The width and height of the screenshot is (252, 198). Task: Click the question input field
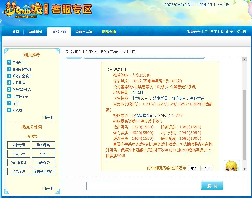point(142,186)
